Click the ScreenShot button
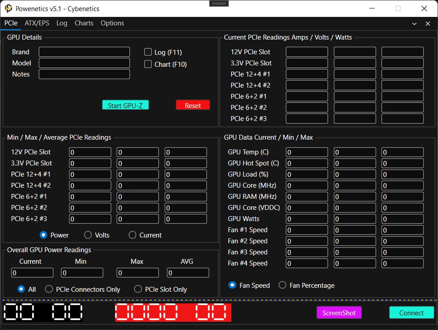The image size is (438, 330). pos(339,313)
